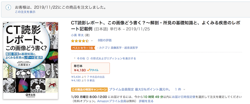Open the 9 新品 offers link
This screenshot has height=104, width=250.
click(x=91, y=81)
